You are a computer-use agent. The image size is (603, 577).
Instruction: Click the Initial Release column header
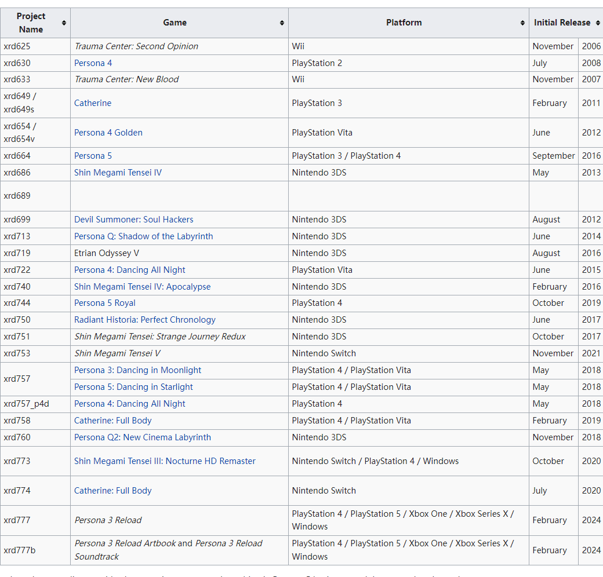pos(566,23)
